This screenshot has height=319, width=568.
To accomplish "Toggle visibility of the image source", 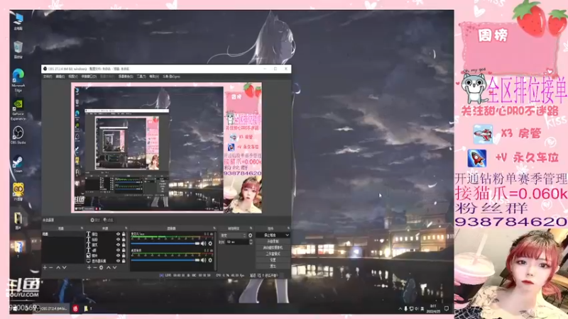I will (x=118, y=255).
